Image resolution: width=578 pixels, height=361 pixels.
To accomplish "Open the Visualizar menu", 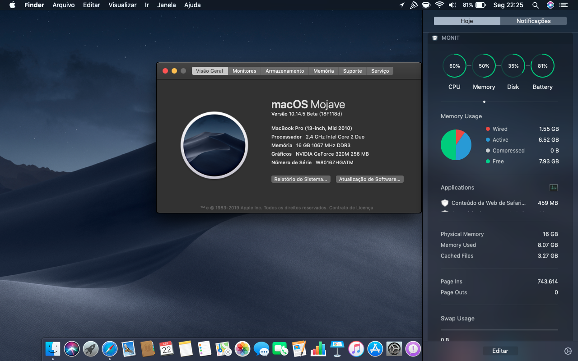I will tap(122, 5).
